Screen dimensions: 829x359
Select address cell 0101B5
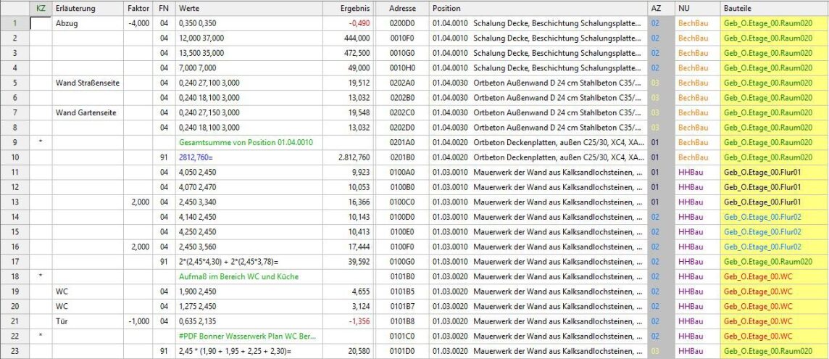[x=402, y=292]
